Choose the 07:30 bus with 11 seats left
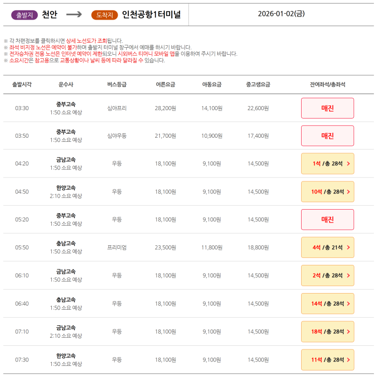The width and height of the screenshot is (377, 376). (x=327, y=360)
